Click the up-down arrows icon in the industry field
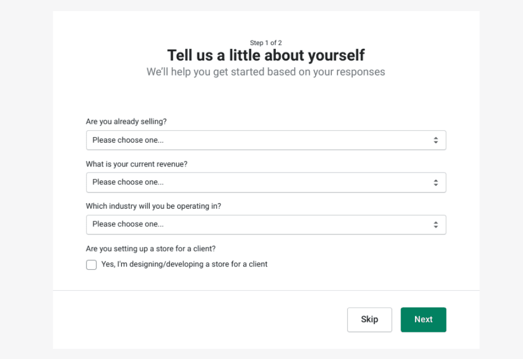Screen dimensions: 523x359 [436, 225]
